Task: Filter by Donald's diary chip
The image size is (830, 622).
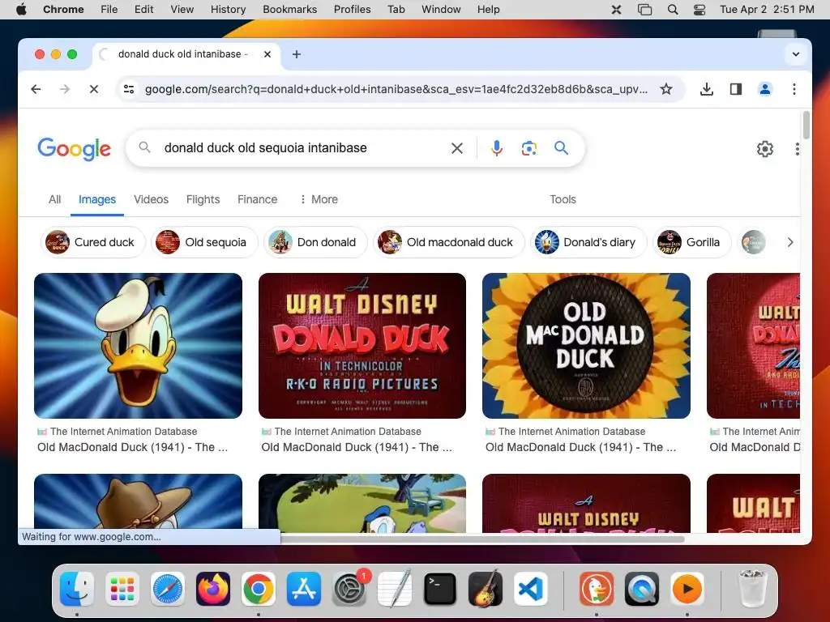Action: 588,242
